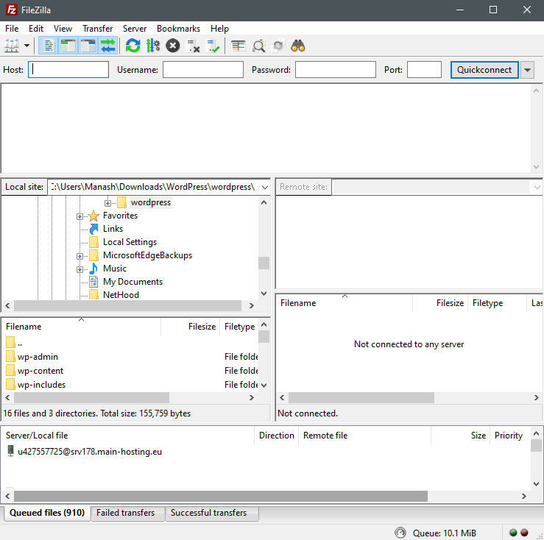Open the Server menu
This screenshot has height=540, width=544.
[x=135, y=29]
